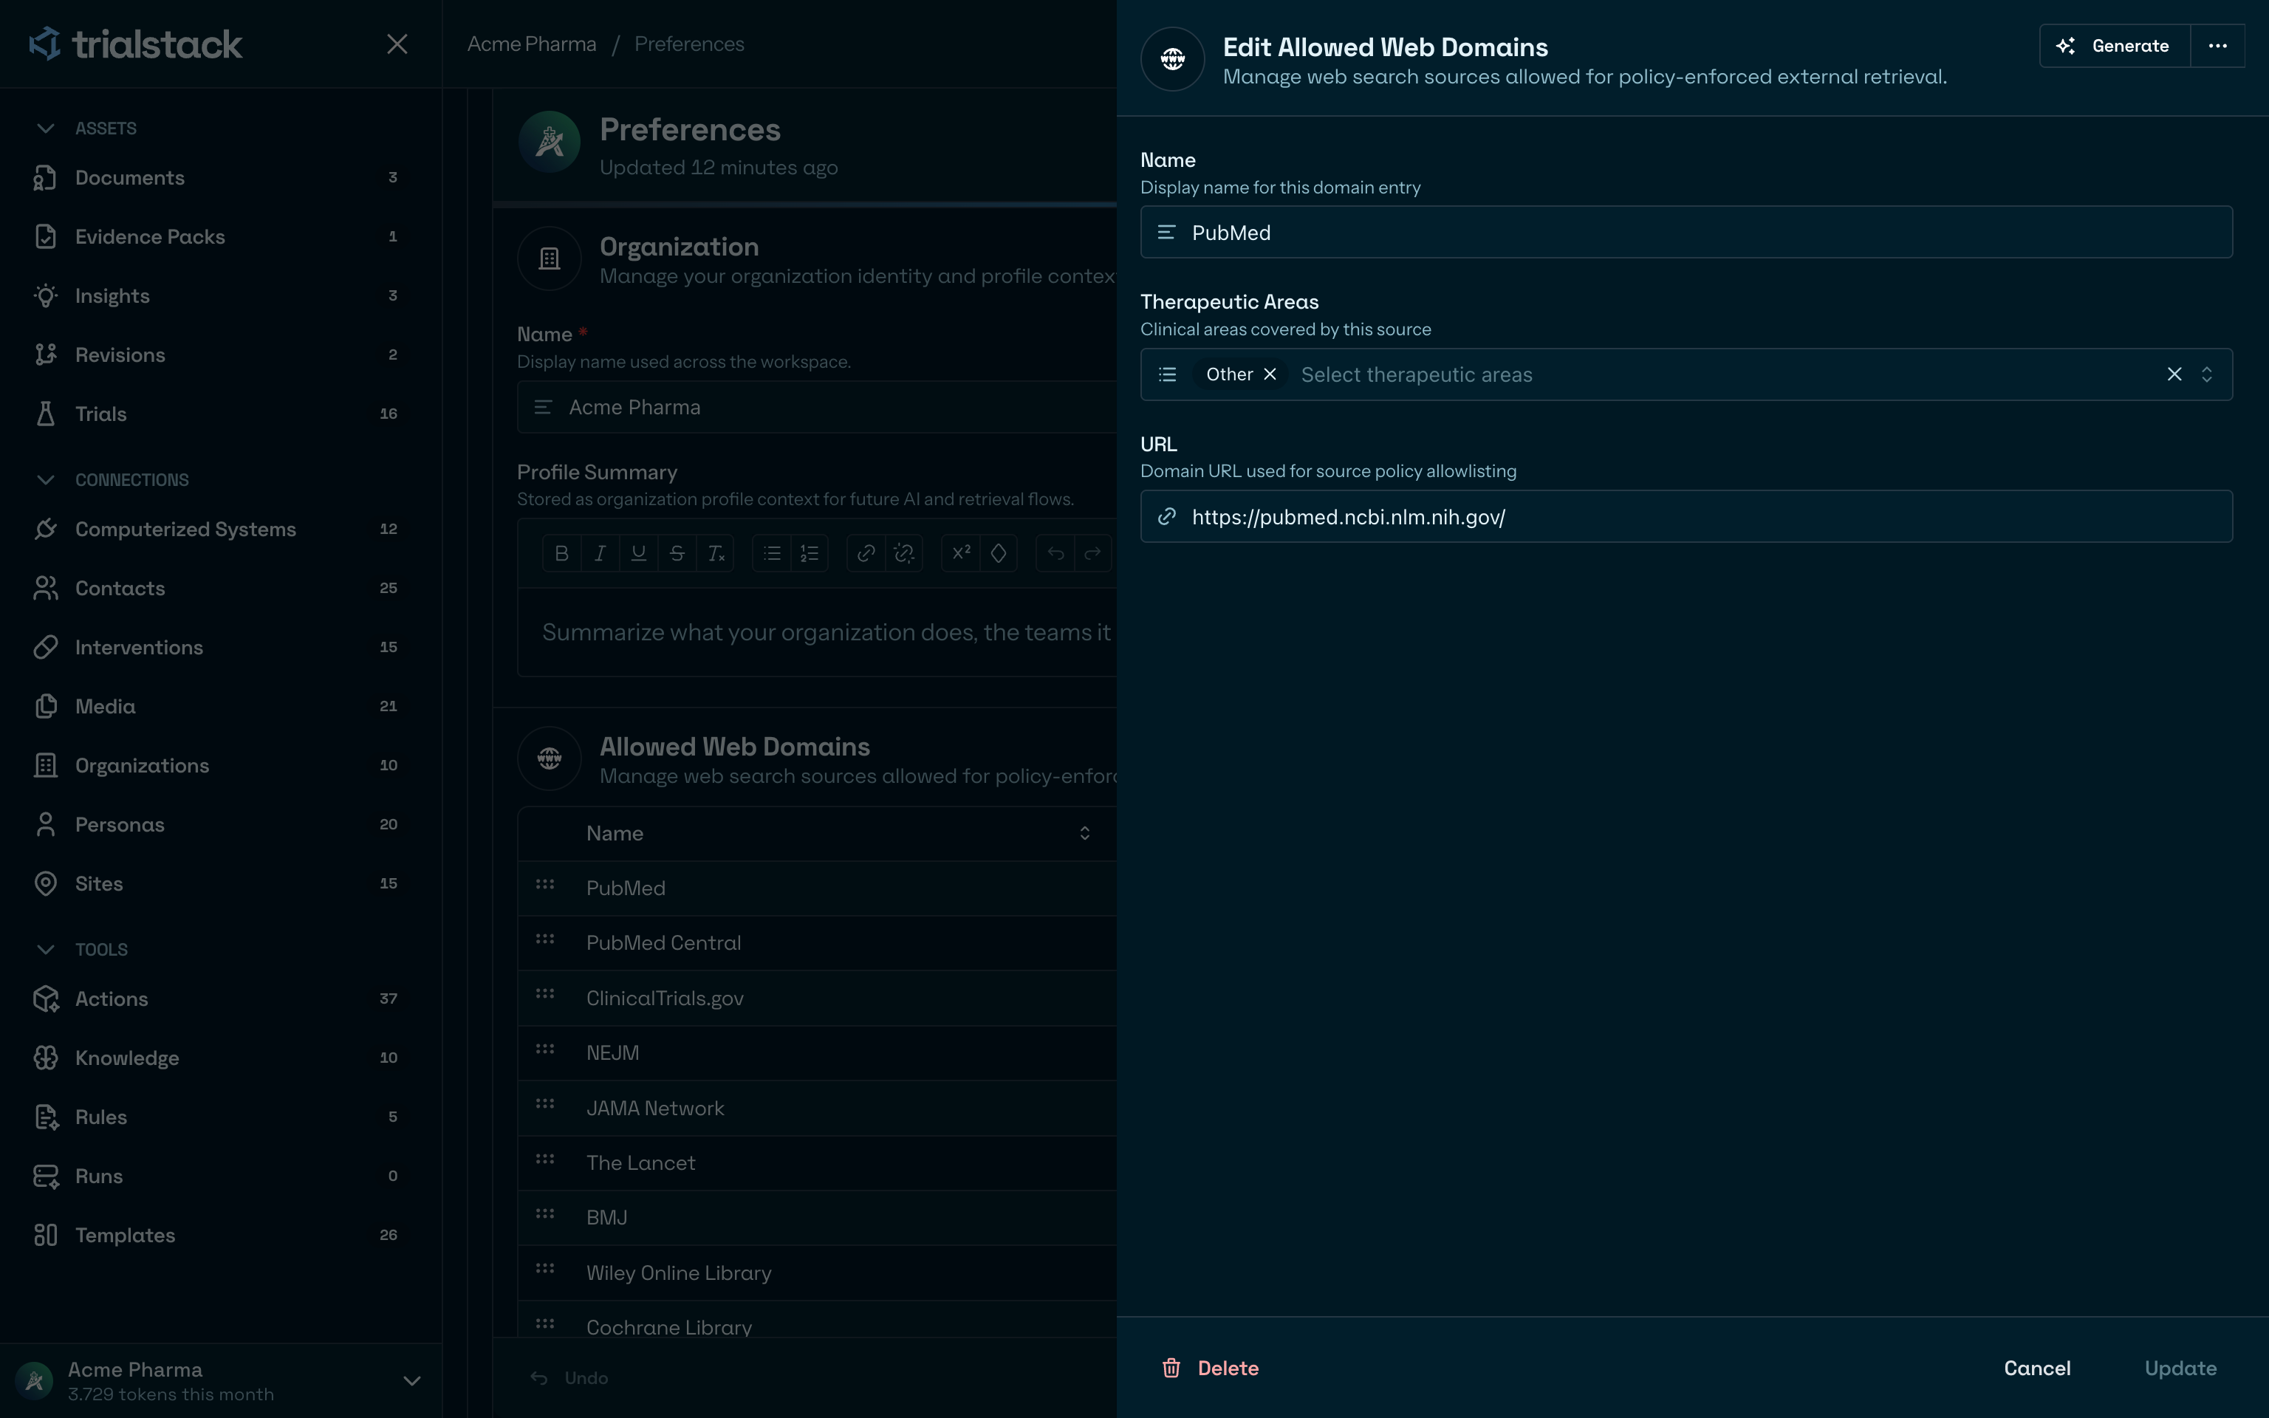Open PubMed Central row
Screen dimensions: 2269x1418
click(817, 943)
